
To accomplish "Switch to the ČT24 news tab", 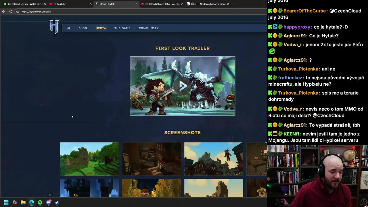I will pos(208,4).
